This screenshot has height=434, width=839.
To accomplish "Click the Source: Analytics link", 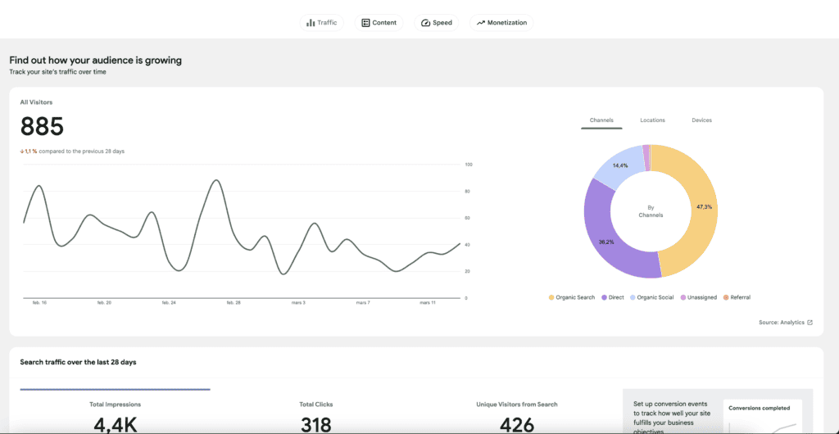I will (x=781, y=323).
